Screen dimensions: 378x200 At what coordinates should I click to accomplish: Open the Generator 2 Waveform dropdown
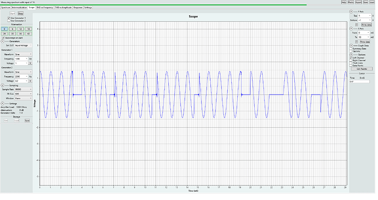pos(23,72)
